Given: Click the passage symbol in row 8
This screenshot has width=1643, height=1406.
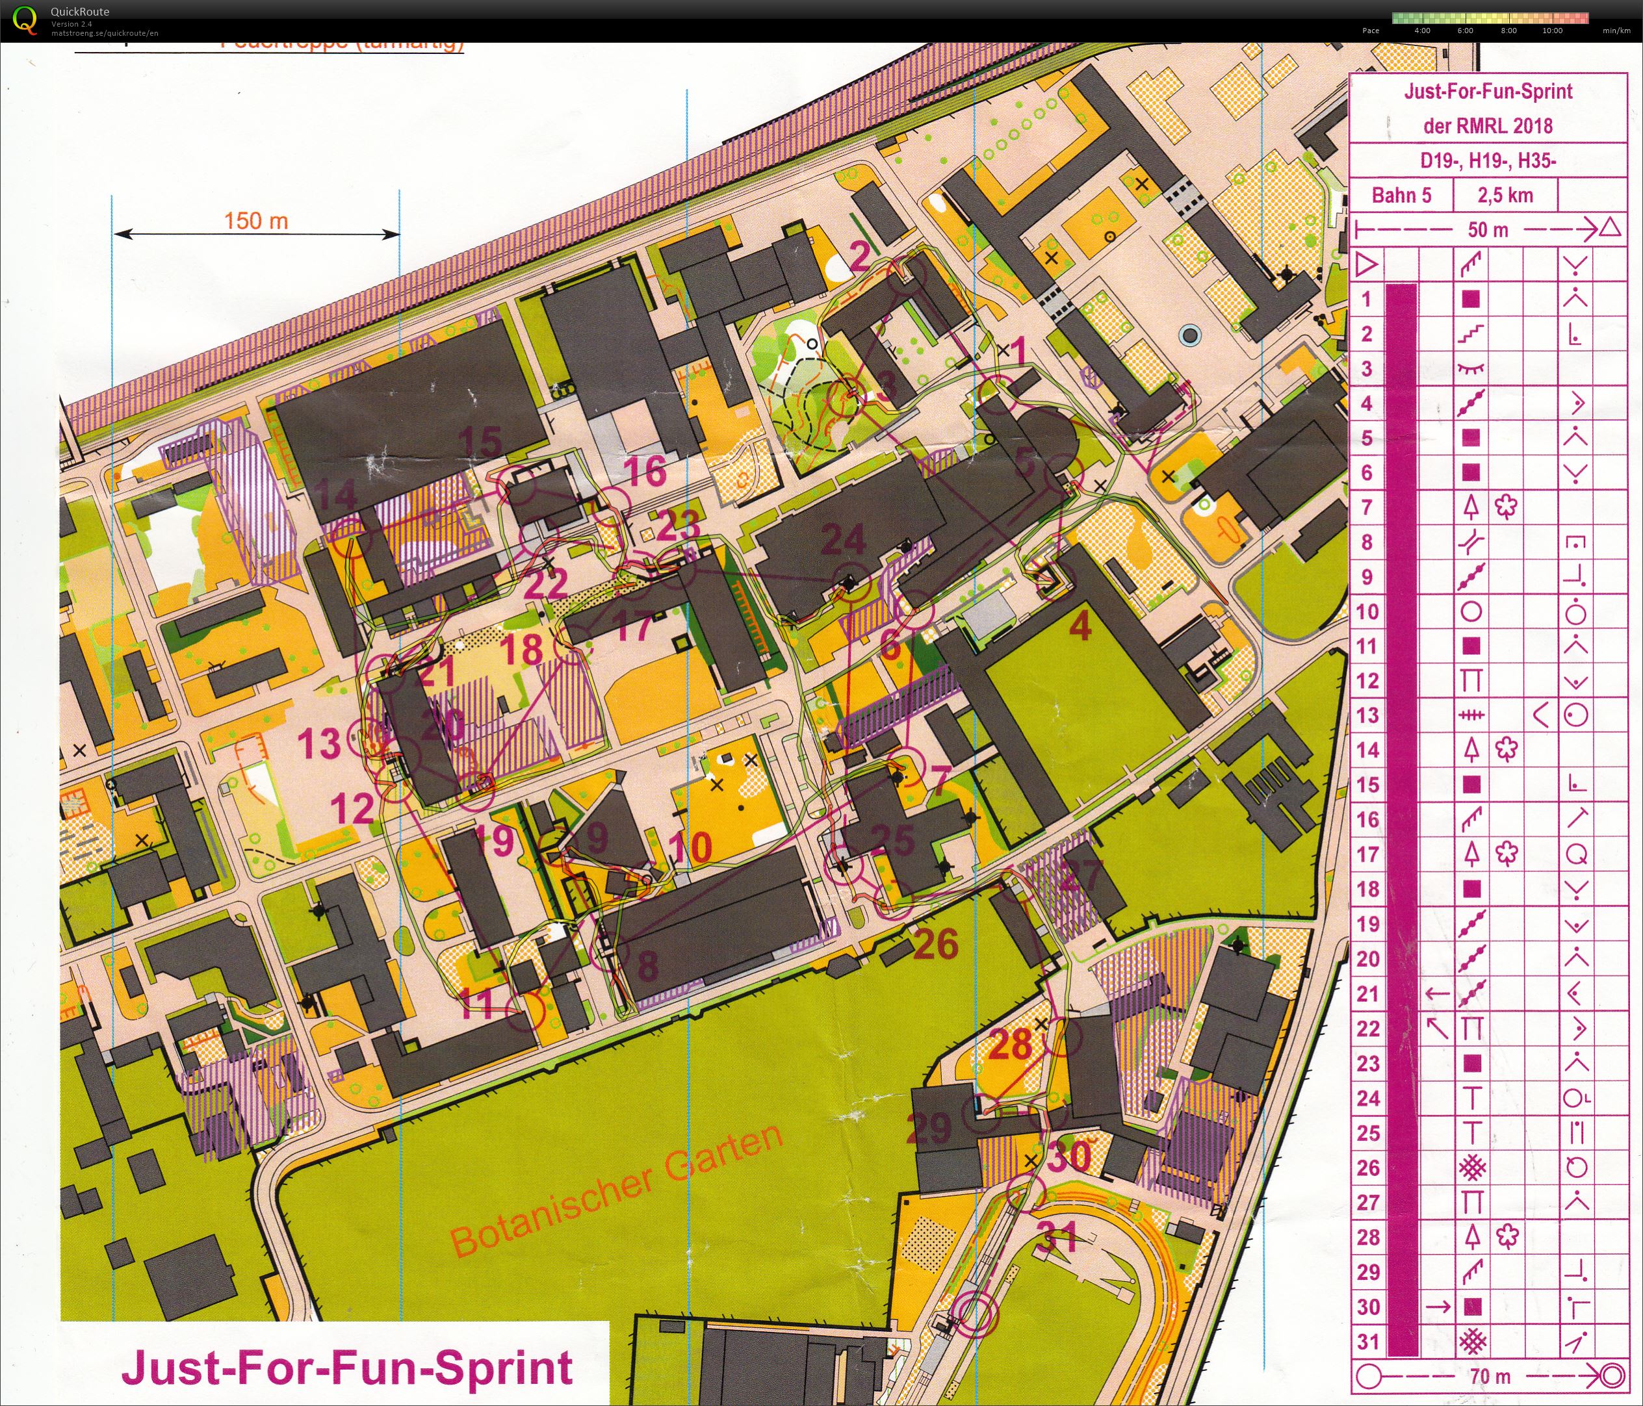Looking at the screenshot, I should (1471, 542).
